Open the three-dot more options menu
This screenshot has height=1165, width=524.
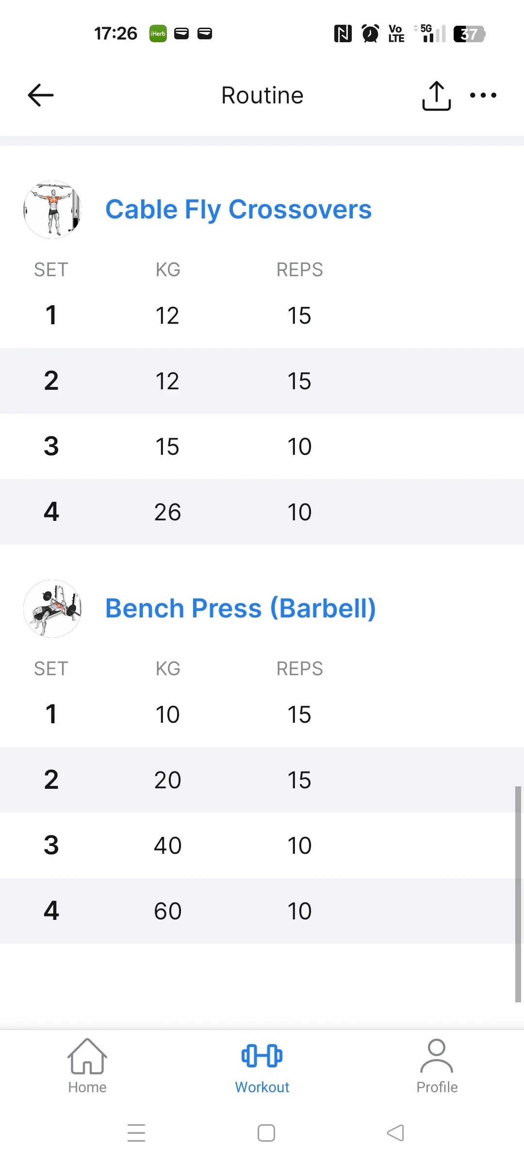point(483,95)
